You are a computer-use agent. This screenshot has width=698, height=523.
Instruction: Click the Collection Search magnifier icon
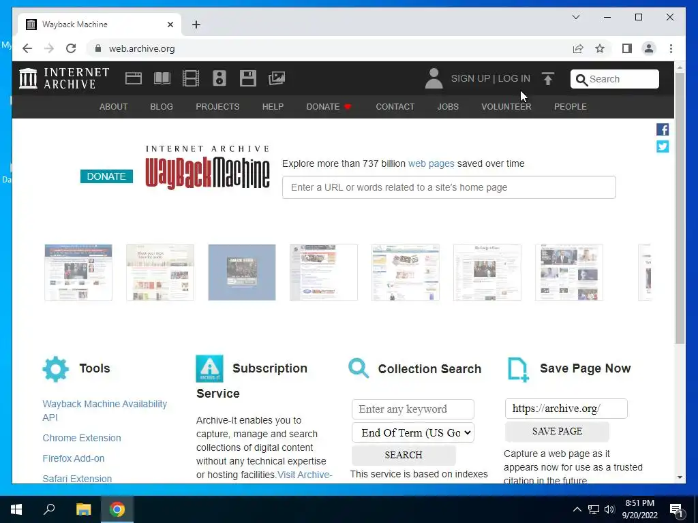coord(359,368)
